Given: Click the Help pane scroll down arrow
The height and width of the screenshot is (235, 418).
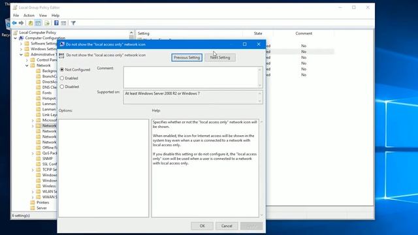Looking at the screenshot, I should (x=261, y=215).
